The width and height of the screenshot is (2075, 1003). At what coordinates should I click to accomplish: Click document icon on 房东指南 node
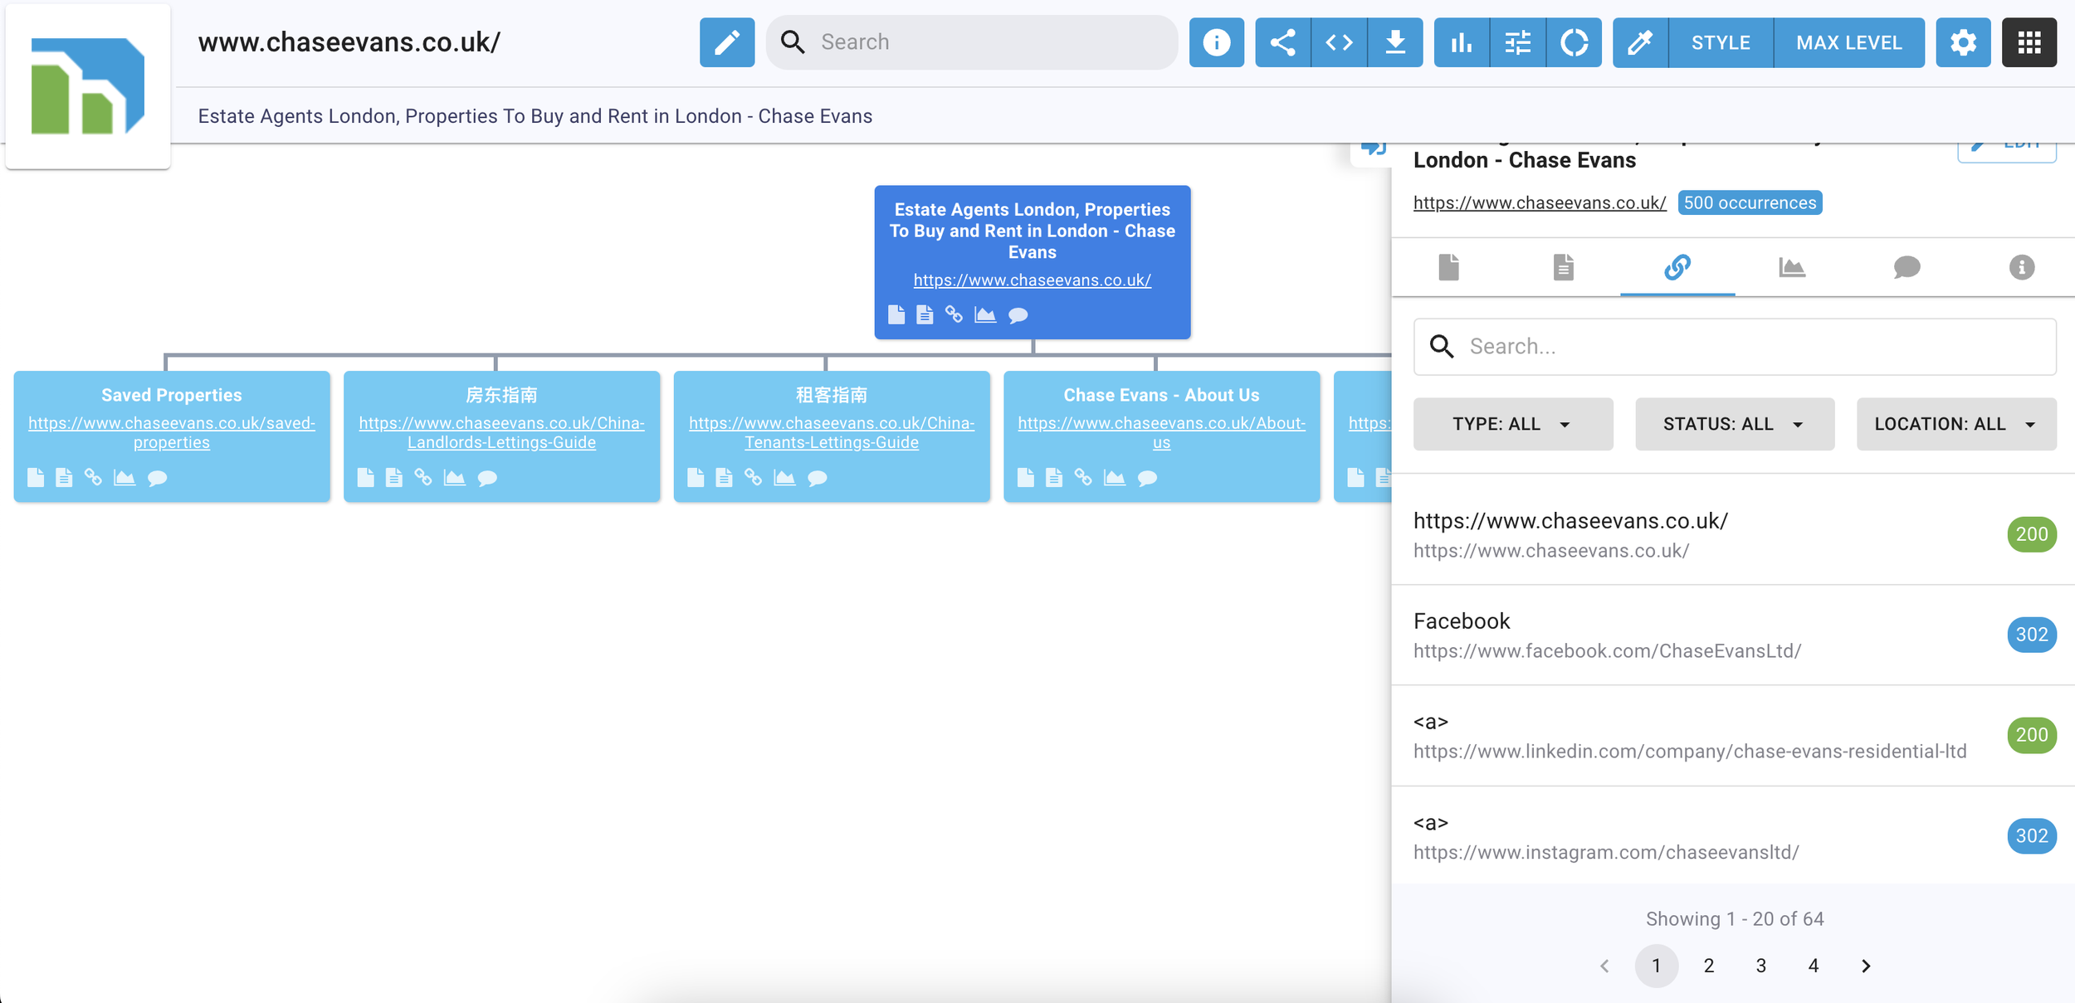[394, 477]
